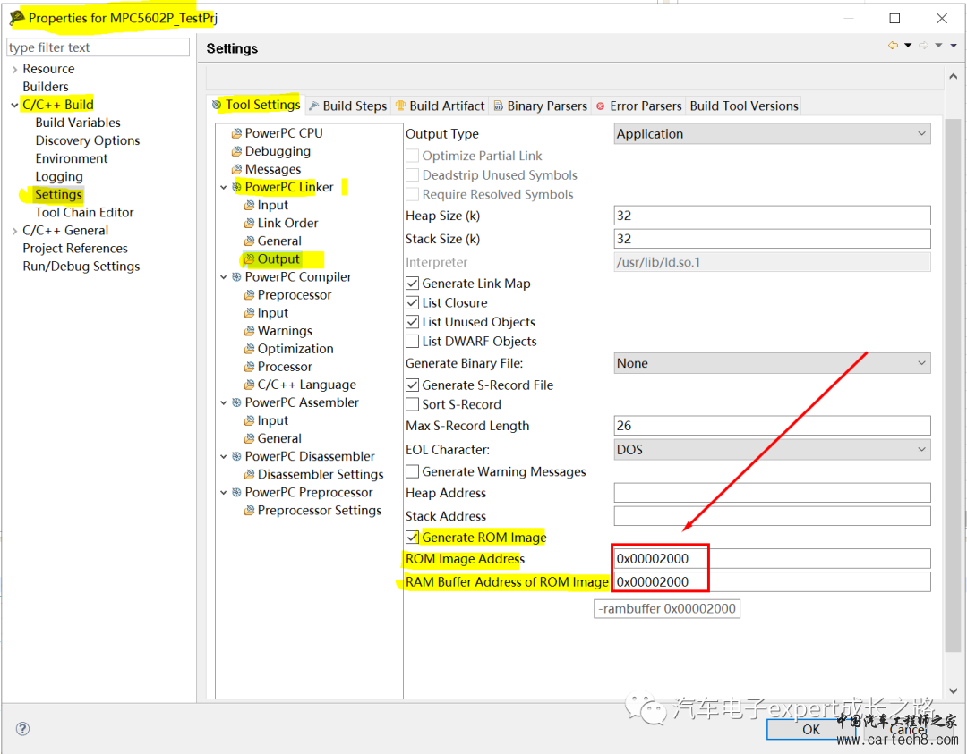Click the linker Output item icon

pyautogui.click(x=249, y=259)
